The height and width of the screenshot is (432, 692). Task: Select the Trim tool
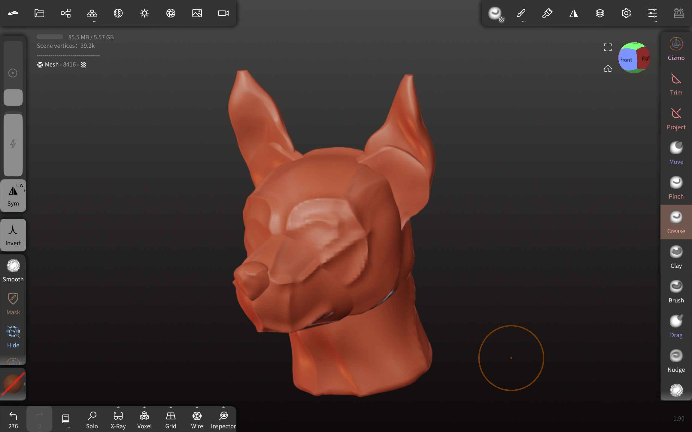click(x=676, y=84)
